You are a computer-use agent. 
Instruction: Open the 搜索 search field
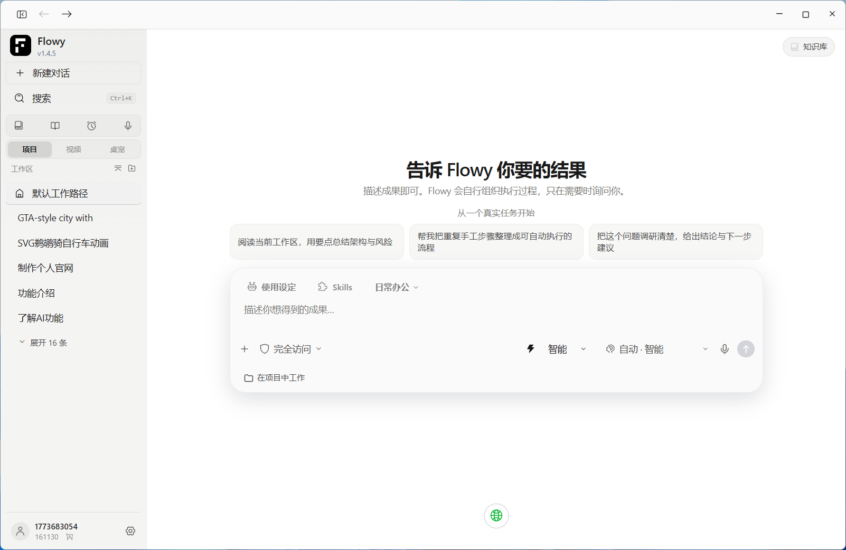click(x=73, y=98)
